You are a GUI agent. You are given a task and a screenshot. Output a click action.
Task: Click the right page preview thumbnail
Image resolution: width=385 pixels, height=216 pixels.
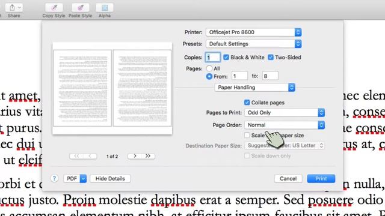[x=142, y=88]
